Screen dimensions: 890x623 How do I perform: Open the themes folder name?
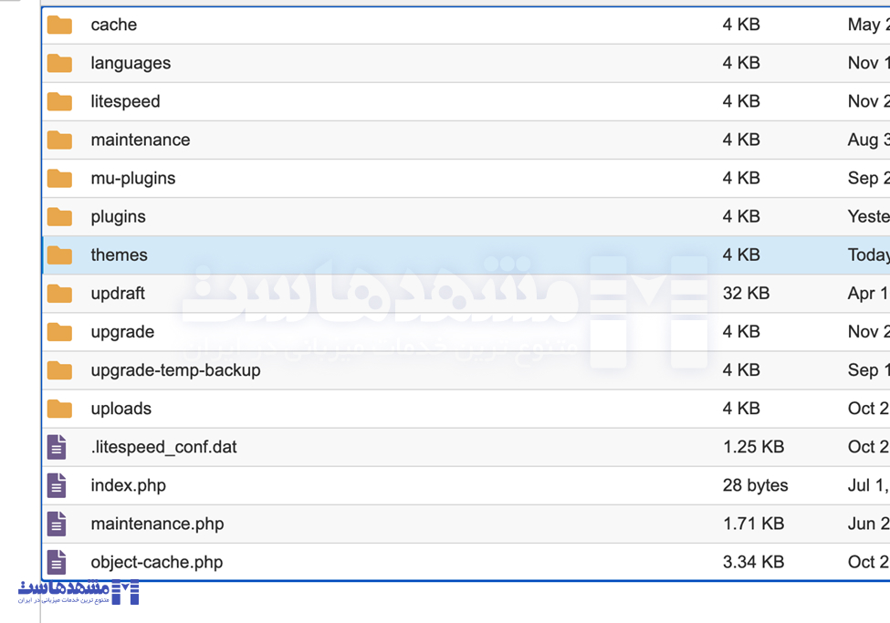point(119,254)
